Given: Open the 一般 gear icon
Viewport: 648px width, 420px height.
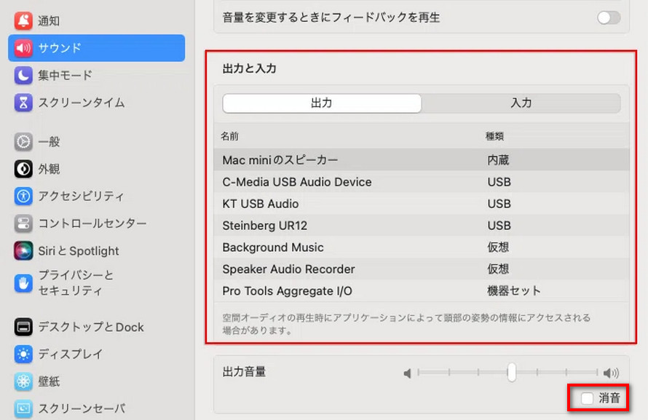Looking at the screenshot, I should [x=23, y=142].
